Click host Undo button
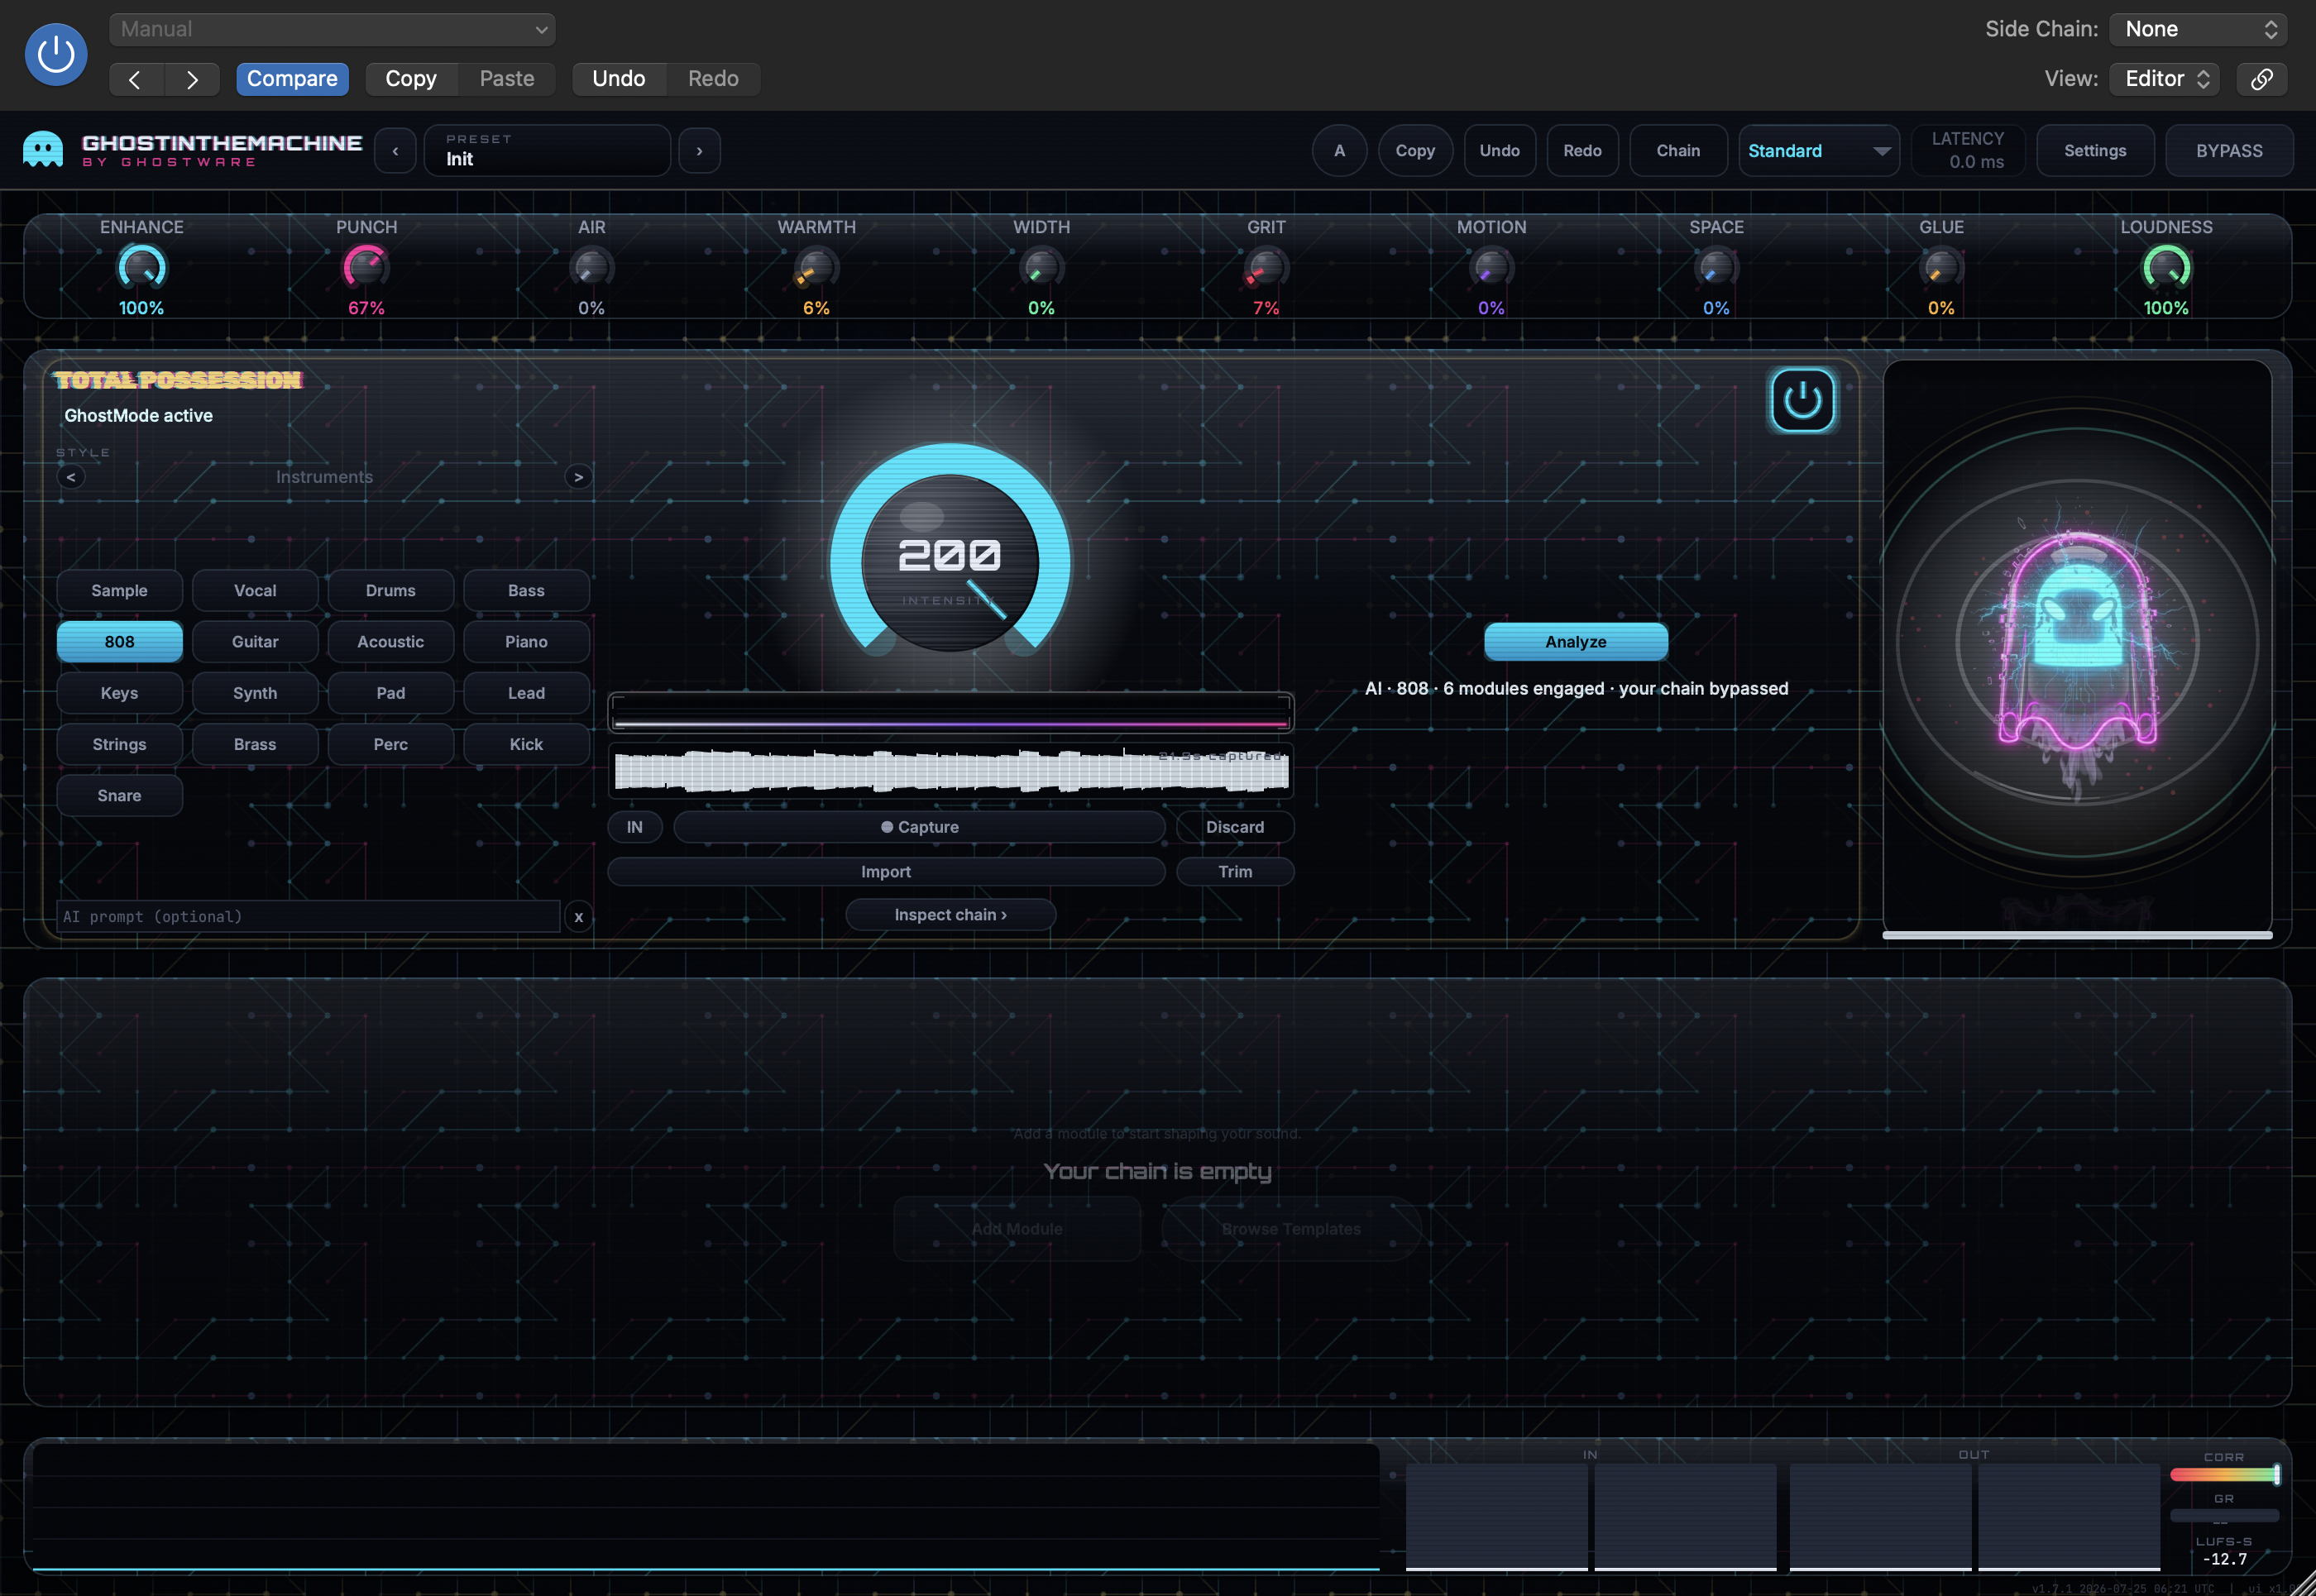The height and width of the screenshot is (1596, 2316). tap(619, 79)
